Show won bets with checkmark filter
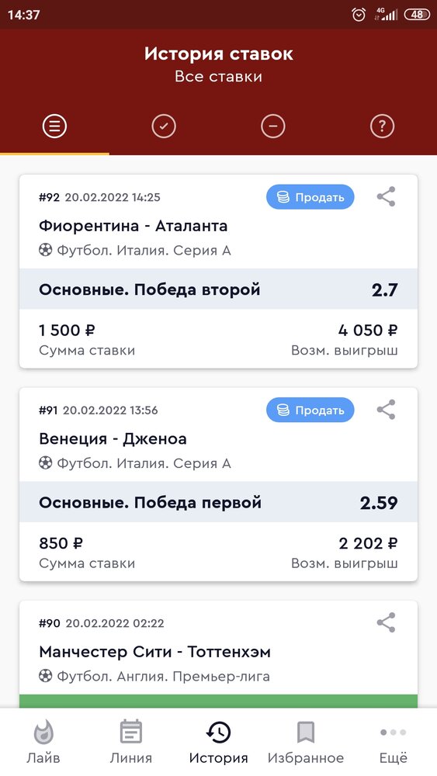Screen dimensions: 437x776 (x=164, y=127)
